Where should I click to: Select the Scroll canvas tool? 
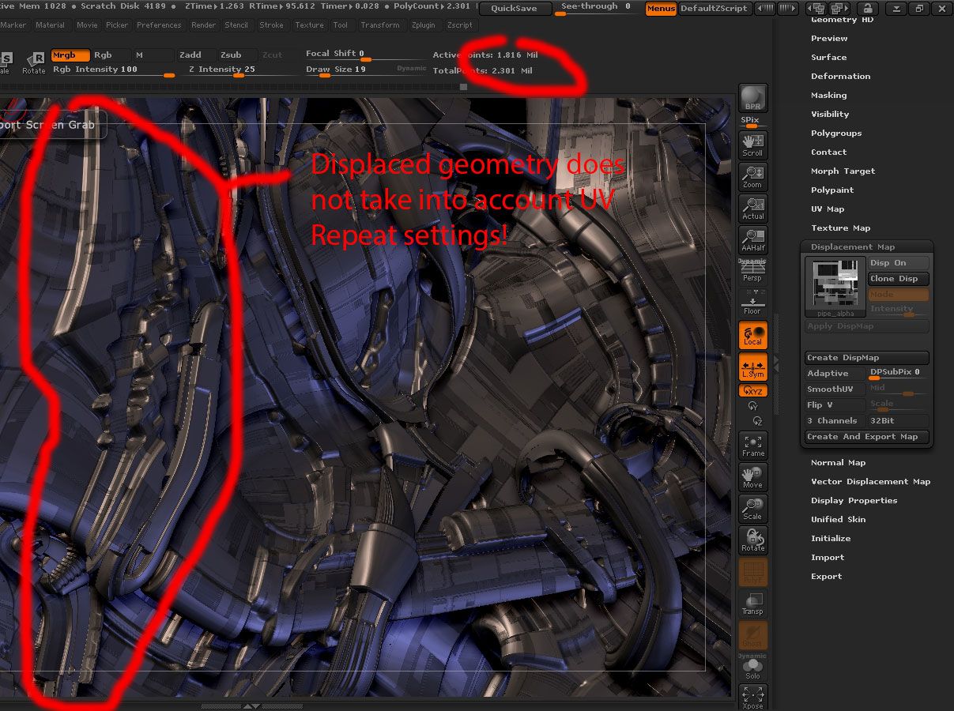point(752,145)
